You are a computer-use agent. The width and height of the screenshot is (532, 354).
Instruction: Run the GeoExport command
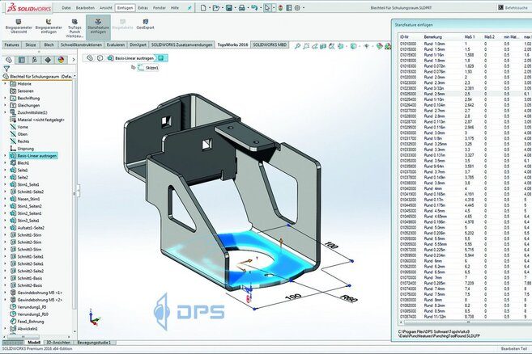(x=145, y=24)
